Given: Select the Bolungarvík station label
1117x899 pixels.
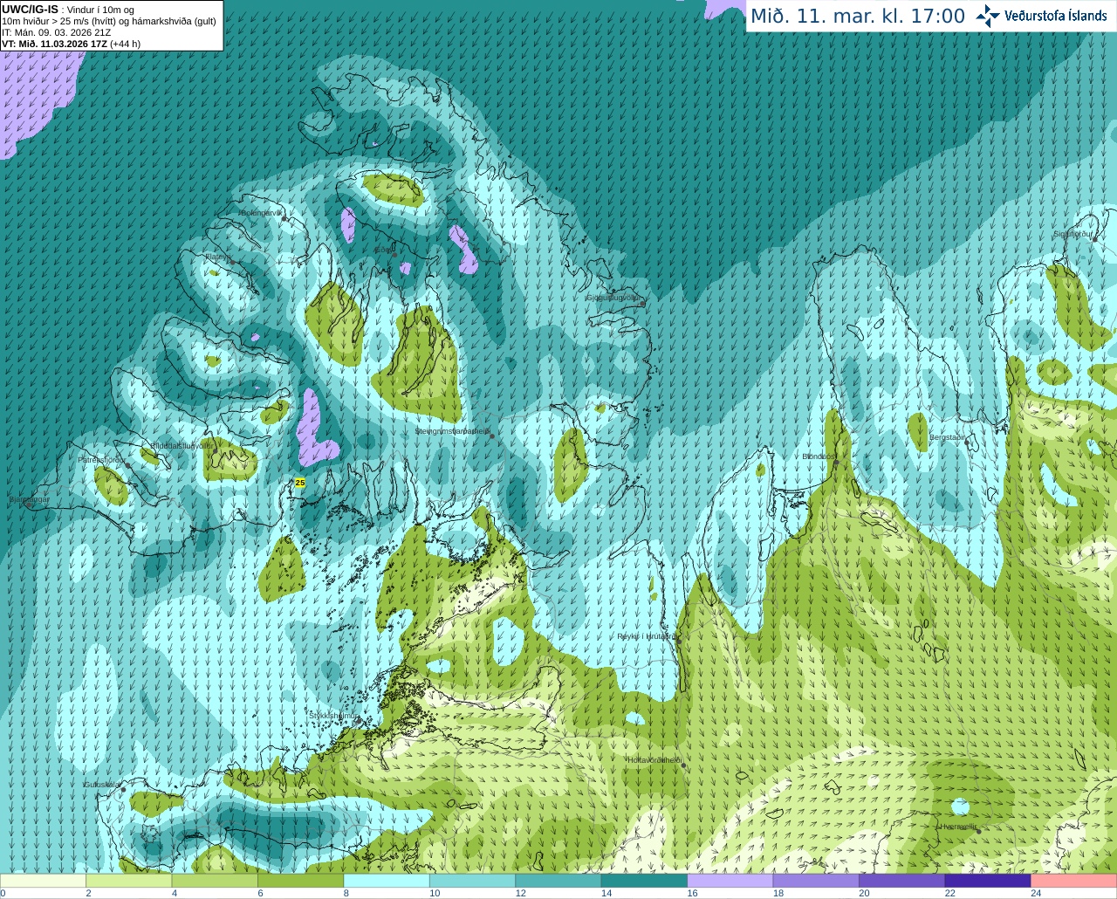Looking at the screenshot, I should tap(261, 213).
